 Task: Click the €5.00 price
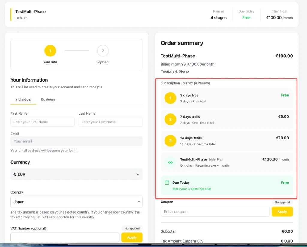point(283,116)
